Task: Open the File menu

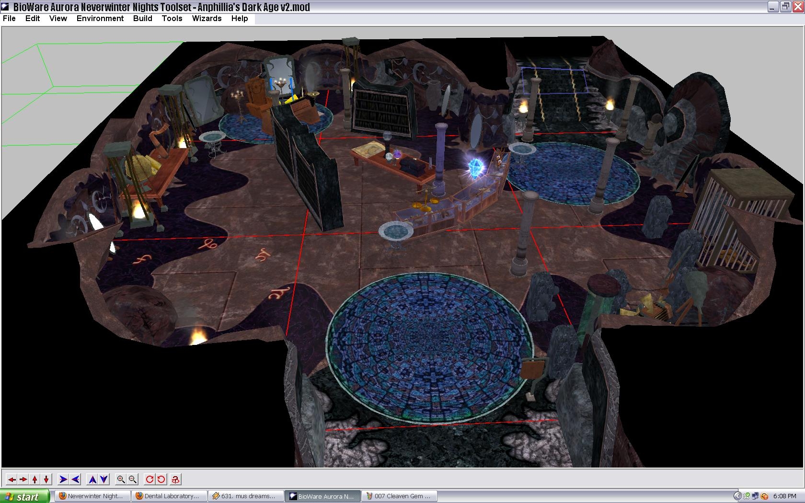Action: click(x=9, y=18)
